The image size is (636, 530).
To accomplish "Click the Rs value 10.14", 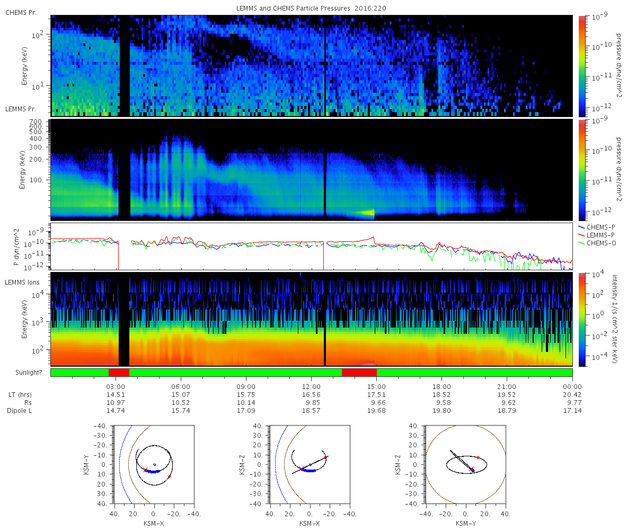I will [246, 403].
